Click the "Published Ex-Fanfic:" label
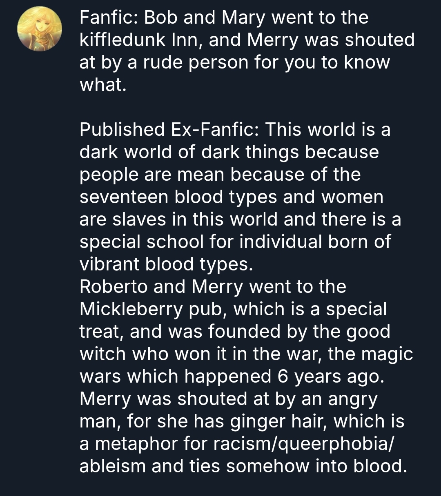This screenshot has height=496, width=441. (x=168, y=130)
